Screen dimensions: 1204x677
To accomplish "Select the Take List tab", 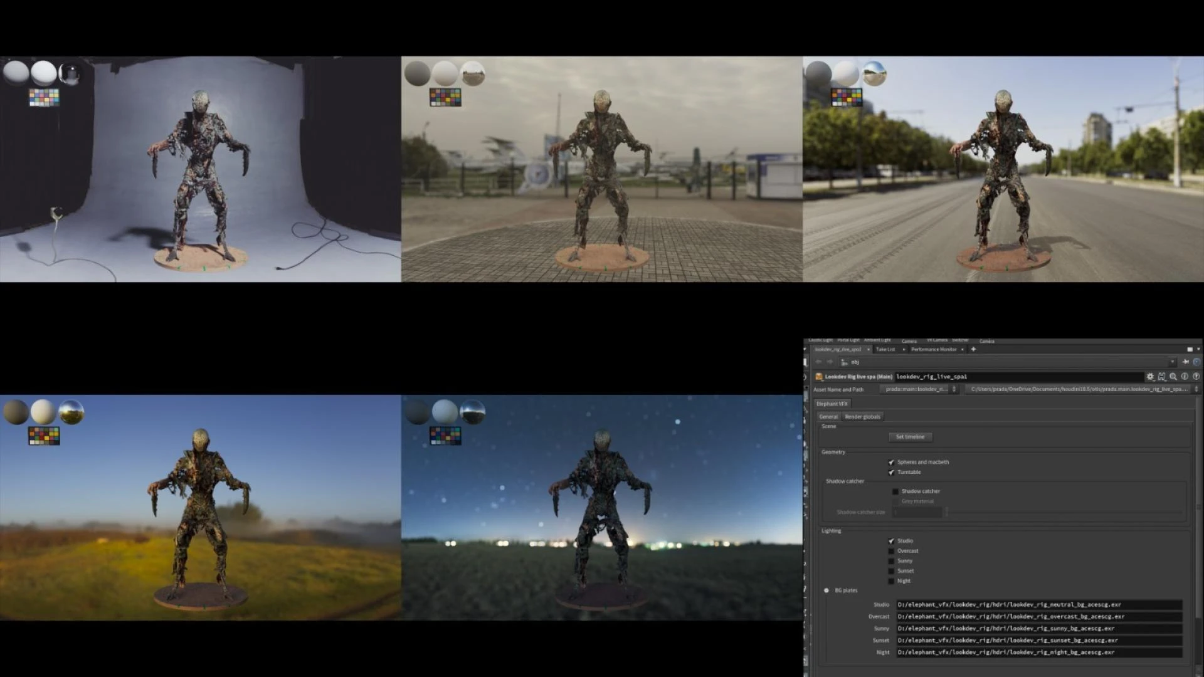I will [885, 349].
